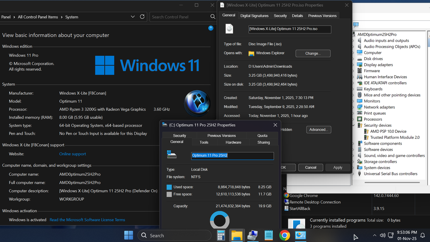Click the Remote Desktop Connection program icon
The width and height of the screenshot is (430, 242).
287,202
